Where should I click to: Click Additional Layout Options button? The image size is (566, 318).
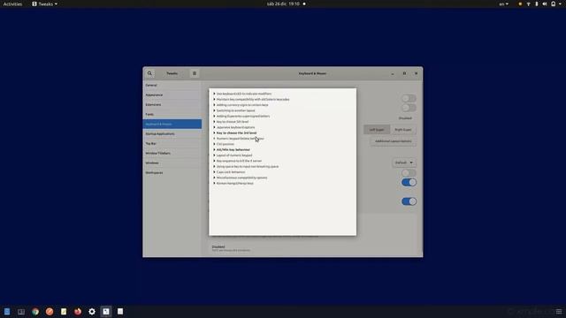(393, 141)
